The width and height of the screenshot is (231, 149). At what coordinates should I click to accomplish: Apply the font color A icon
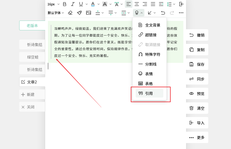(x=93, y=4)
